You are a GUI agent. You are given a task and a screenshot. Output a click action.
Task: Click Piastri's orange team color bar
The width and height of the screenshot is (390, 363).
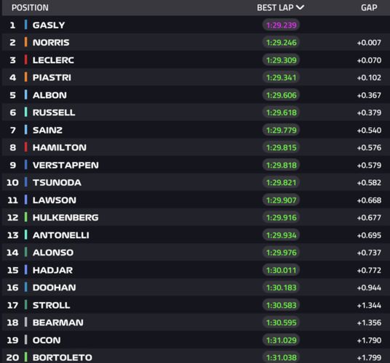point(25,77)
